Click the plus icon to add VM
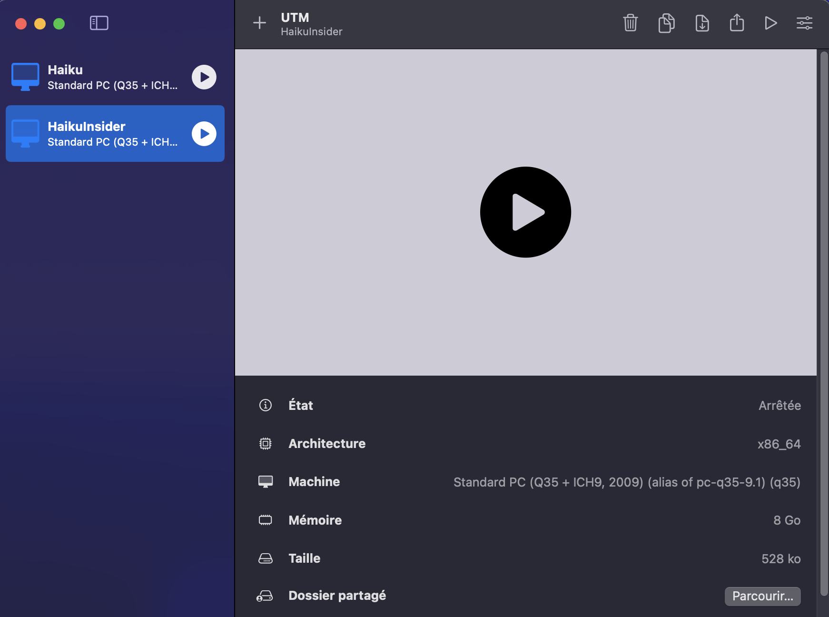Image resolution: width=829 pixels, height=617 pixels. tap(259, 23)
